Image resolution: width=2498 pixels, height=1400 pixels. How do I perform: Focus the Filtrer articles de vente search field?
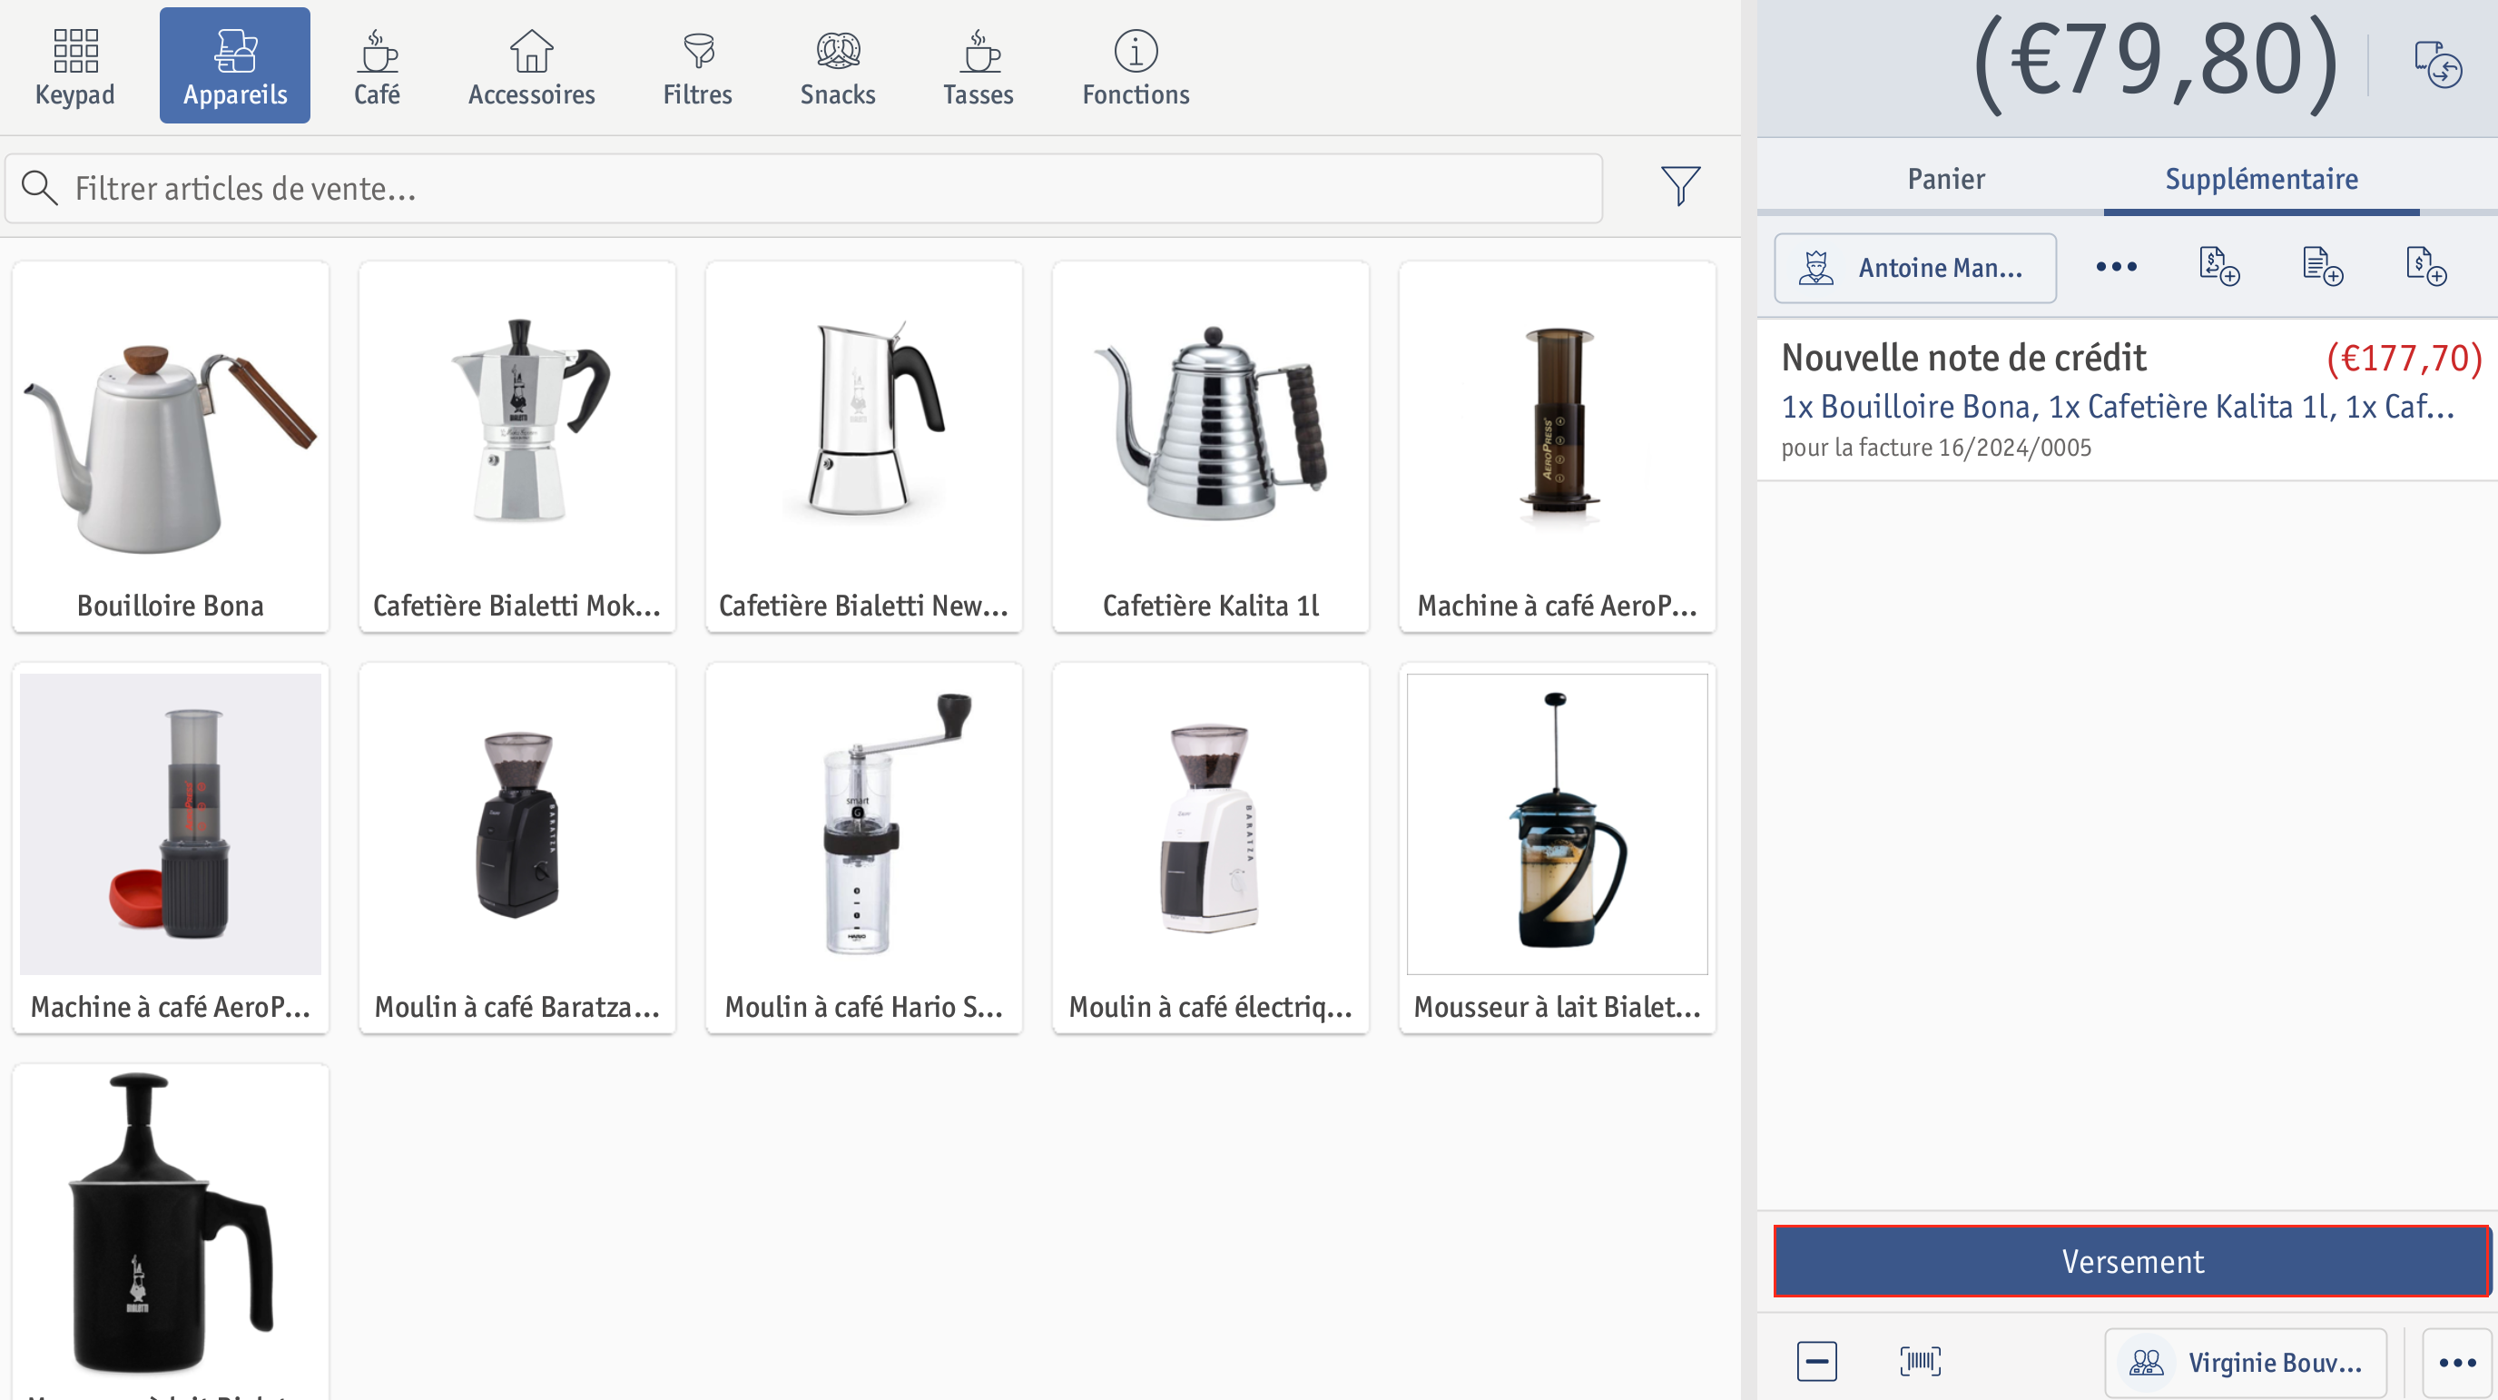coord(804,188)
